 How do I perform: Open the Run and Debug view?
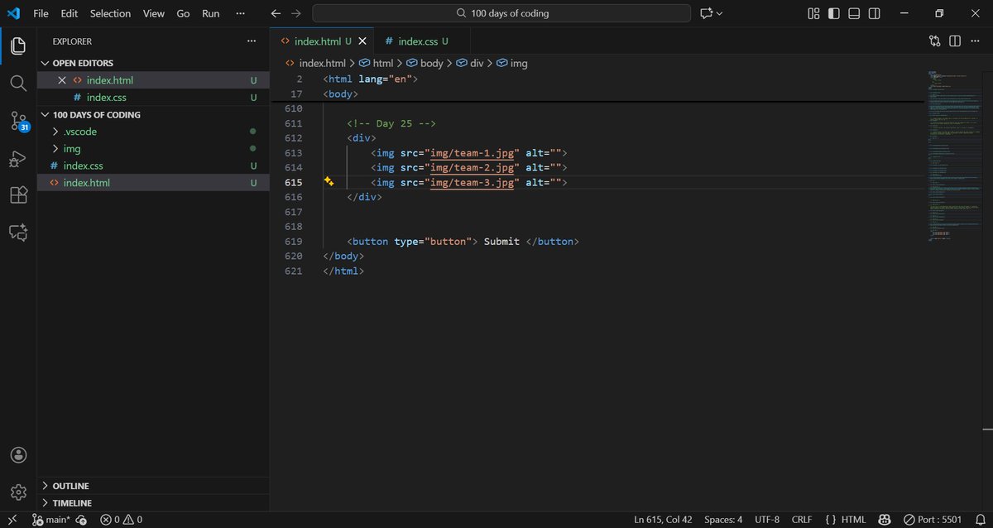(x=18, y=158)
